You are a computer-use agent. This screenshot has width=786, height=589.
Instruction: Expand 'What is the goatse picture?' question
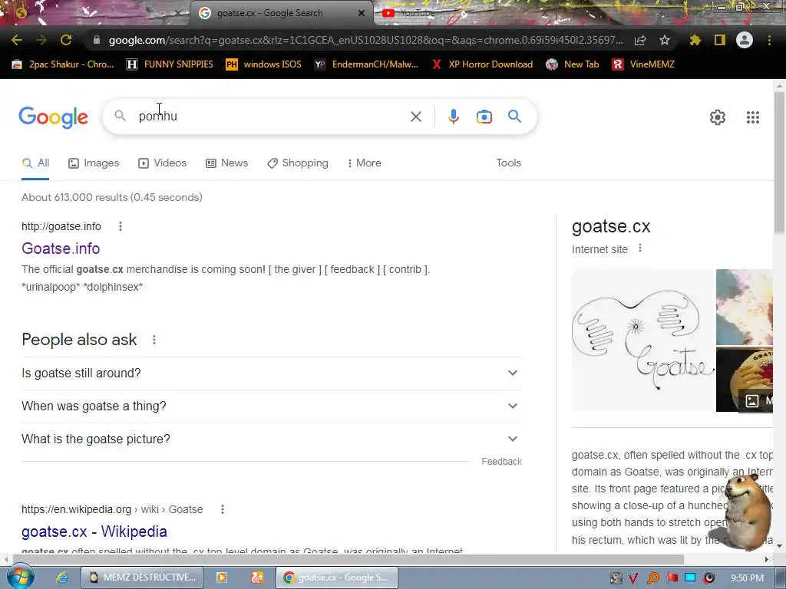click(x=272, y=439)
